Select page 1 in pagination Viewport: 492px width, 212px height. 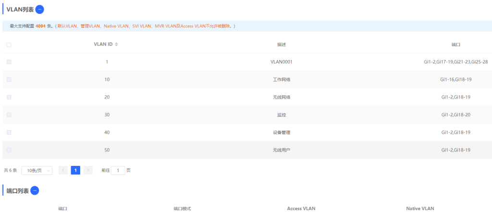coord(75,170)
